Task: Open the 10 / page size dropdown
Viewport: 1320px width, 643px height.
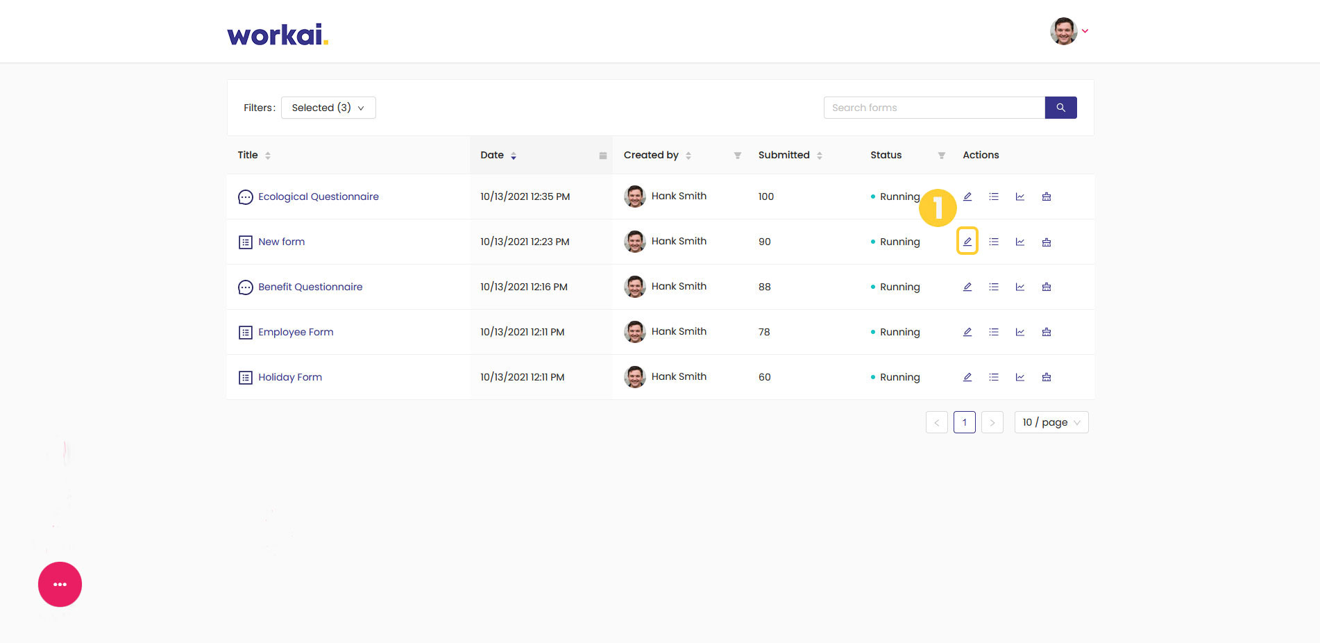Action: (x=1051, y=422)
